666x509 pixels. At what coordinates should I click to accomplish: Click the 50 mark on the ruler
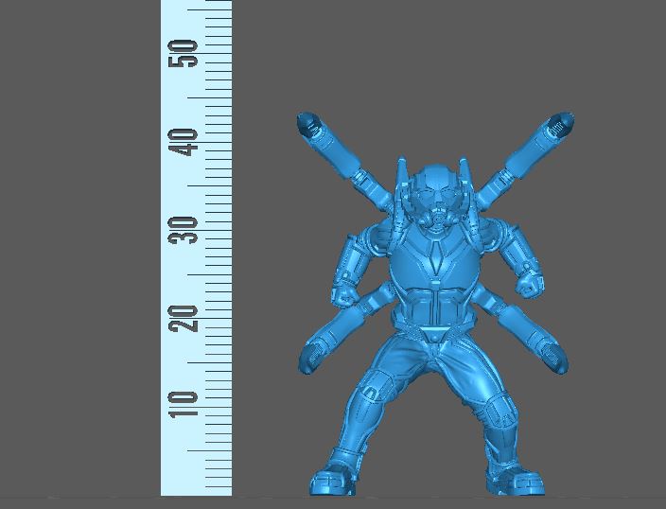pyautogui.click(x=185, y=55)
